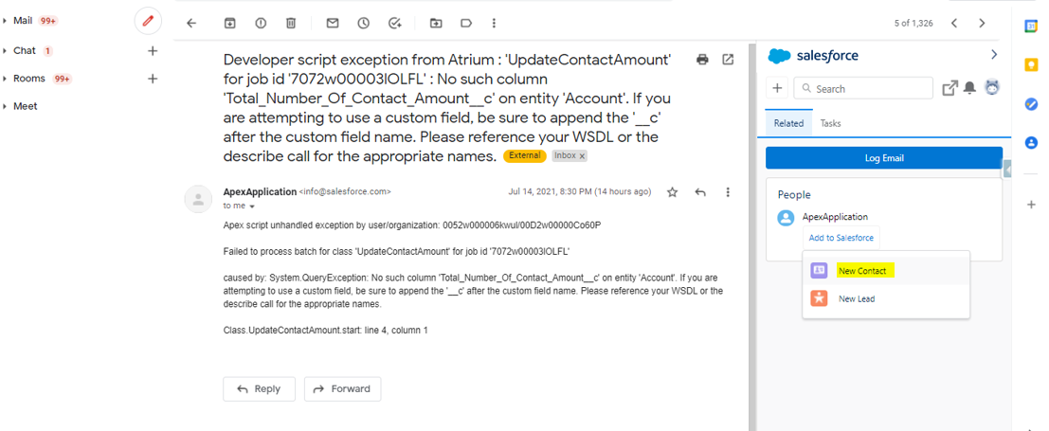Expand the Rooms section
Image resolution: width=1049 pixels, height=431 pixels.
[x=6, y=79]
